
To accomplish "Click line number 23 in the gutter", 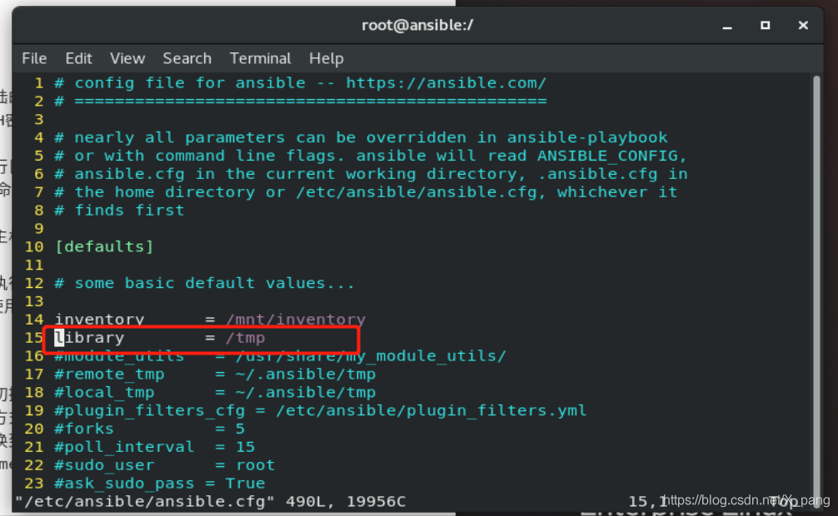I will (34, 484).
